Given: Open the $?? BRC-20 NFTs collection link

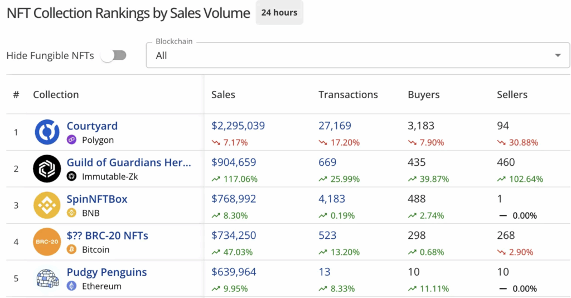Looking at the screenshot, I should [x=108, y=235].
